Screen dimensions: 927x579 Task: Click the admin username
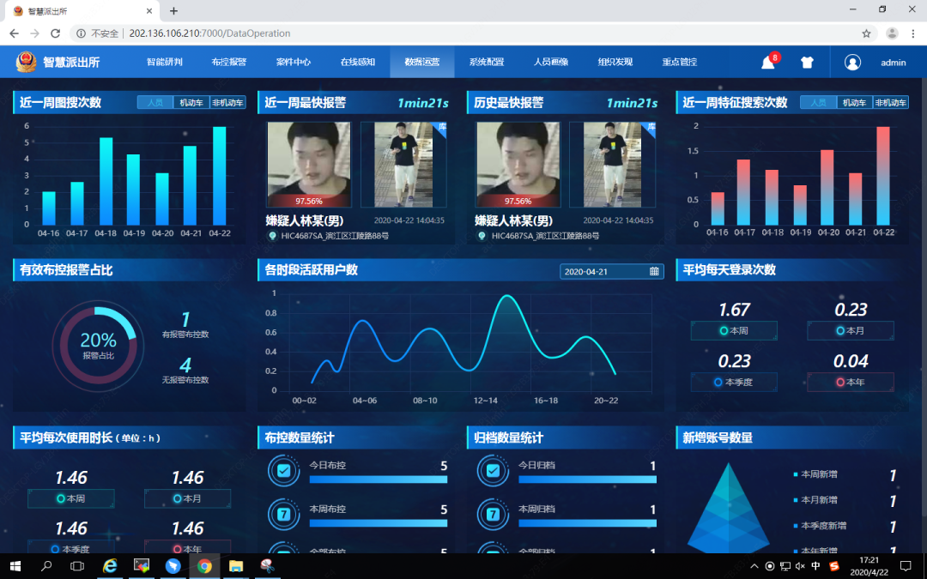[x=894, y=63]
